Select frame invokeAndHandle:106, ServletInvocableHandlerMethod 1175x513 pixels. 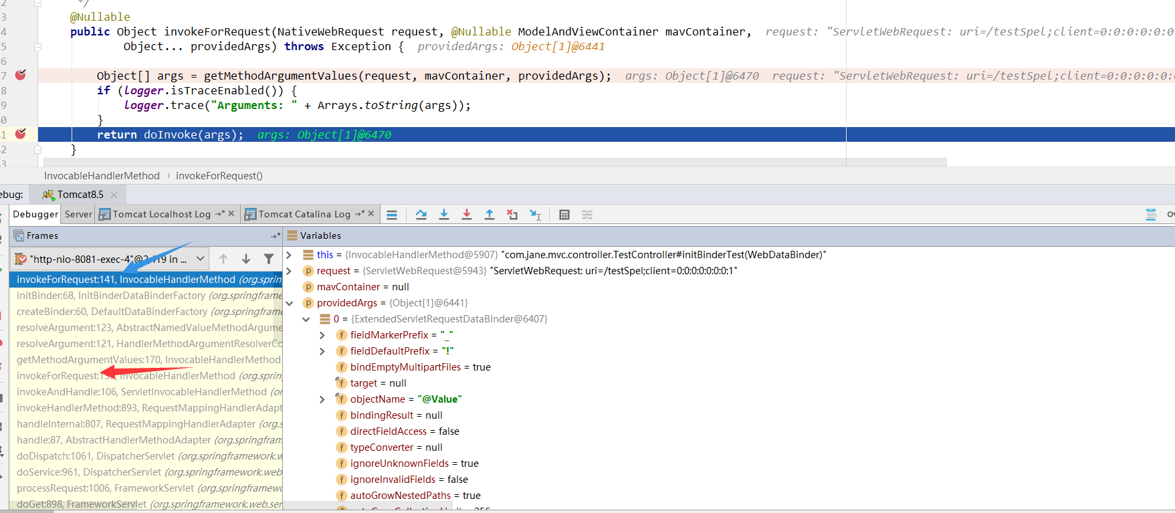tap(146, 392)
